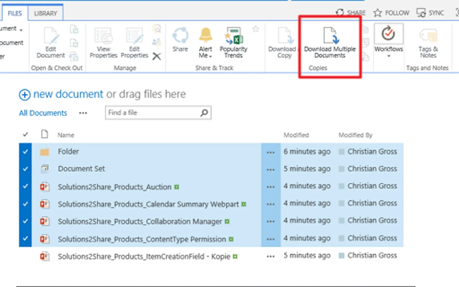Select the All Documents view
This screenshot has height=287, width=459.
[x=43, y=113]
